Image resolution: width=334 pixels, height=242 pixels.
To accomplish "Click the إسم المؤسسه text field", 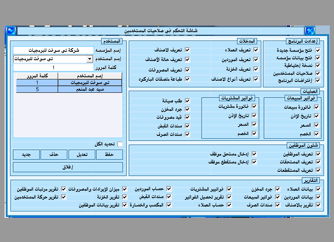I will [53, 50].
